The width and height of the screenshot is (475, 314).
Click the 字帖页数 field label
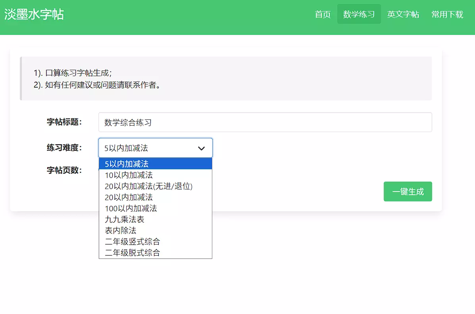[64, 170]
